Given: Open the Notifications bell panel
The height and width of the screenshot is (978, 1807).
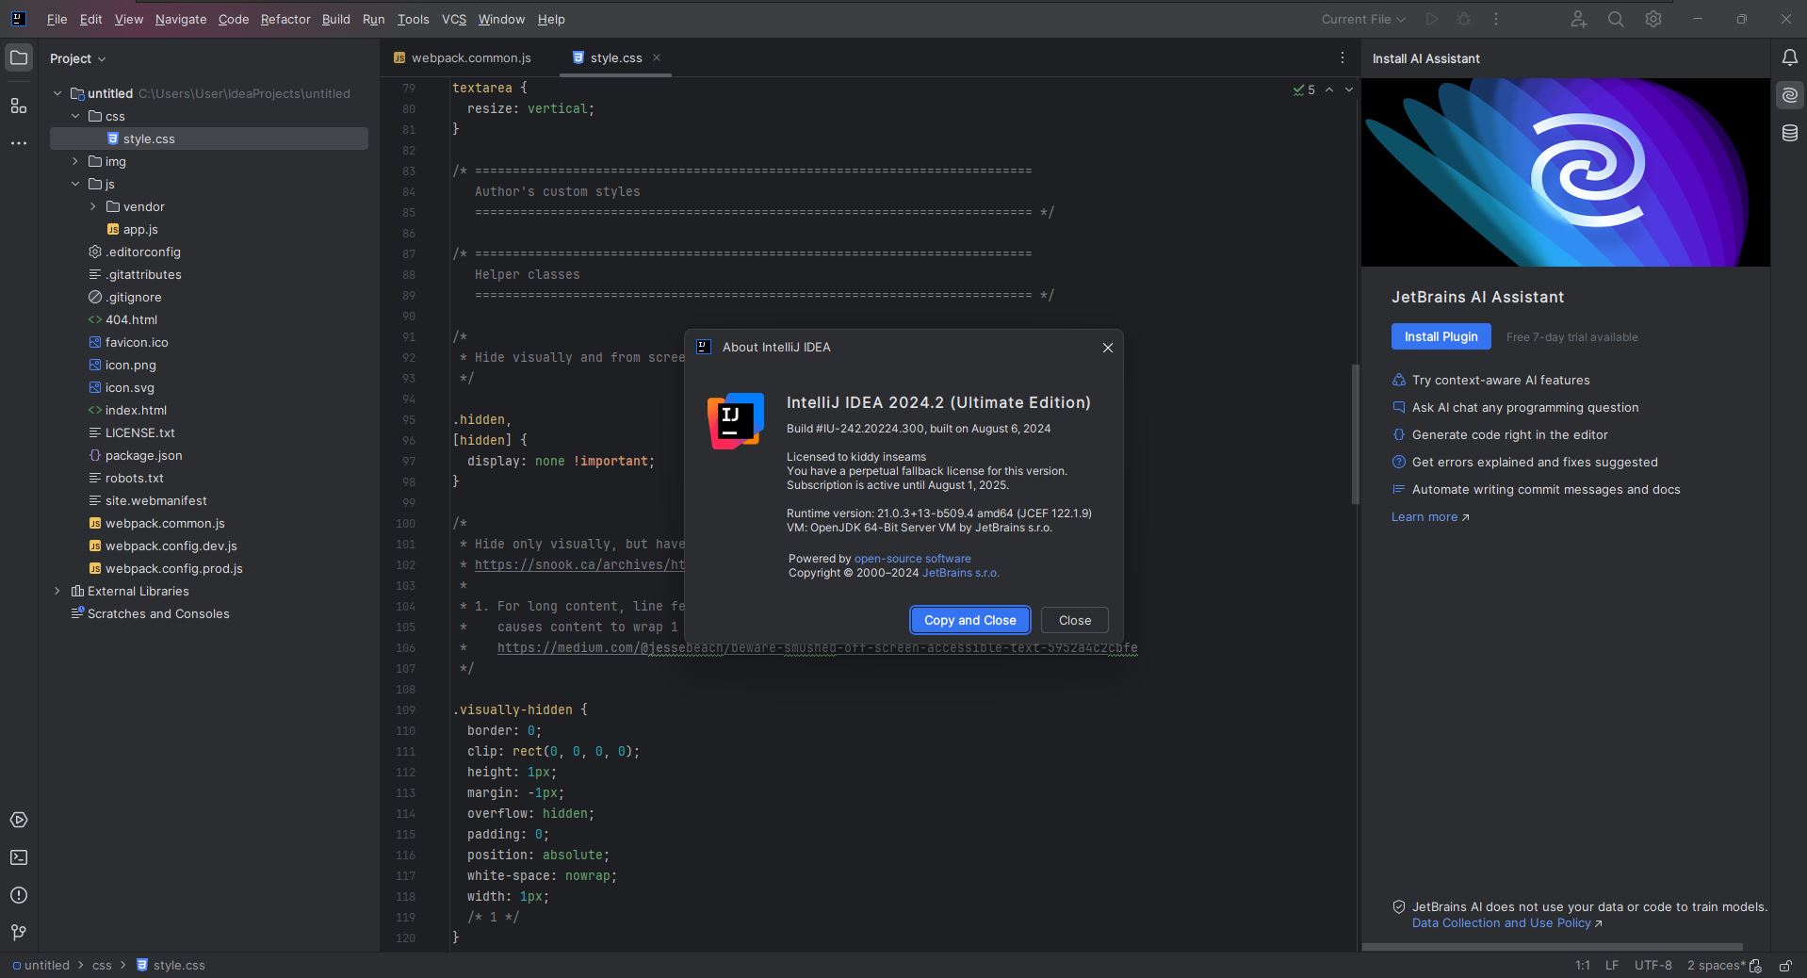Looking at the screenshot, I should click(x=1789, y=58).
